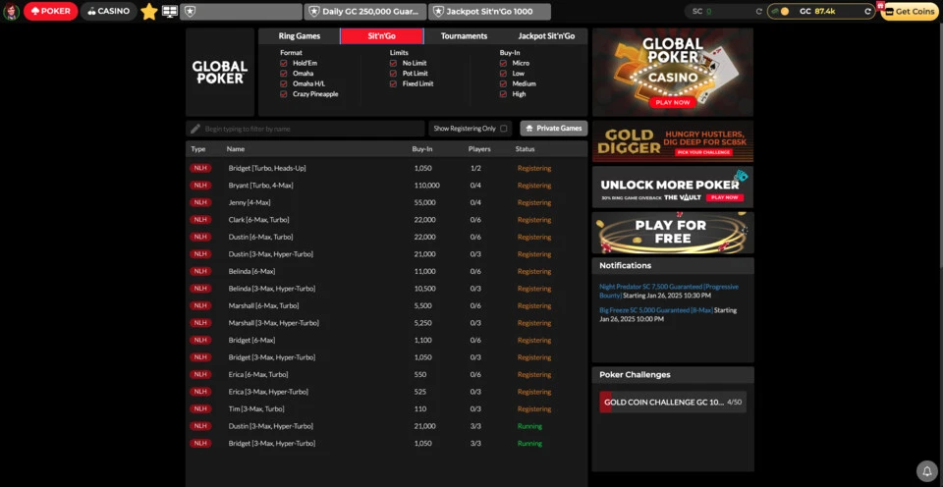Refresh the GC 87.4k balance

coord(867,12)
